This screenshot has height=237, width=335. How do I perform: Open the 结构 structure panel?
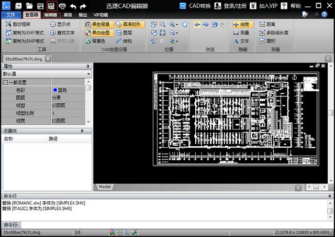tap(124, 41)
